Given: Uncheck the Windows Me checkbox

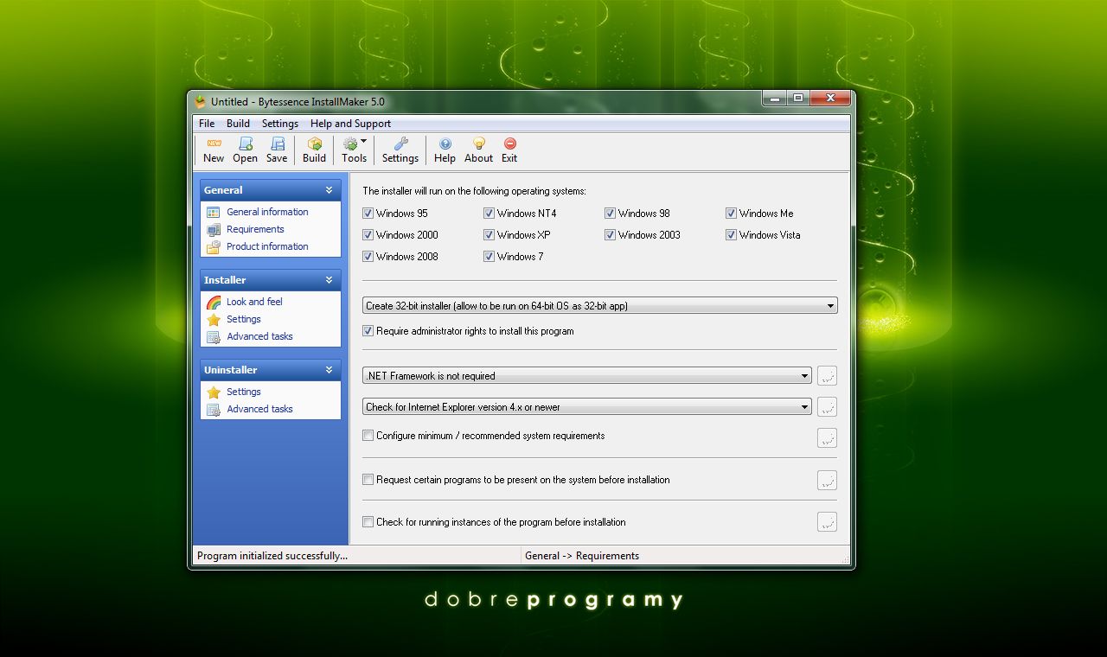Looking at the screenshot, I should tap(732, 214).
